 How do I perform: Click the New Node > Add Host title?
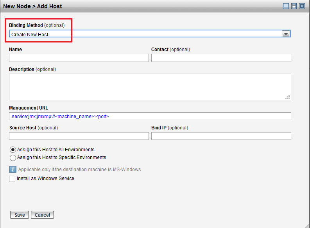point(32,6)
